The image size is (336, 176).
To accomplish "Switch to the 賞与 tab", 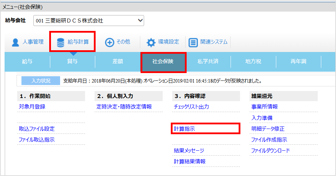I will pos(72,61).
